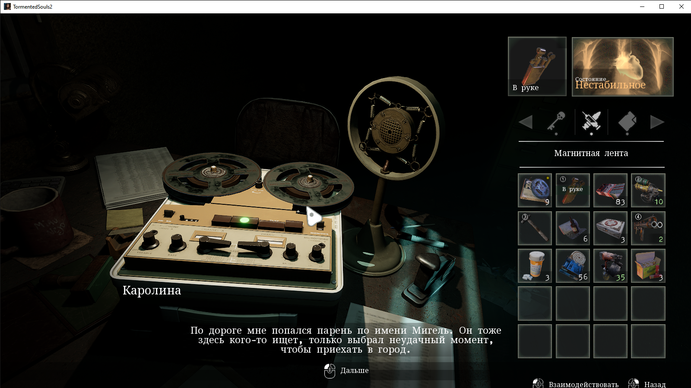Screen dimensions: 691x388
Task: Close the TormentedSouls2 window
Action: pos(681,6)
